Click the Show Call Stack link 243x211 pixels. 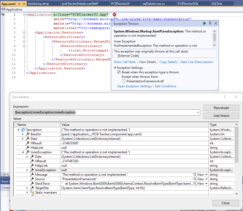(x=125, y=62)
